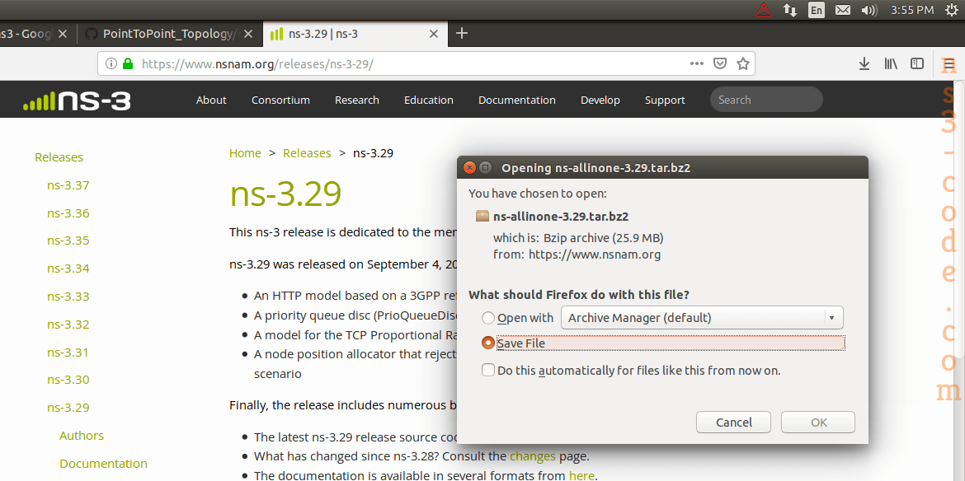965x481 pixels.
Task: Open the En keyboard layout indicator
Action: [x=816, y=10]
